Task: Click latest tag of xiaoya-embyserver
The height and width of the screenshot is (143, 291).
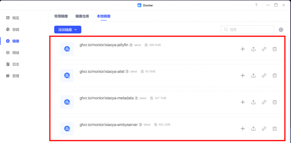Action: 147,124
